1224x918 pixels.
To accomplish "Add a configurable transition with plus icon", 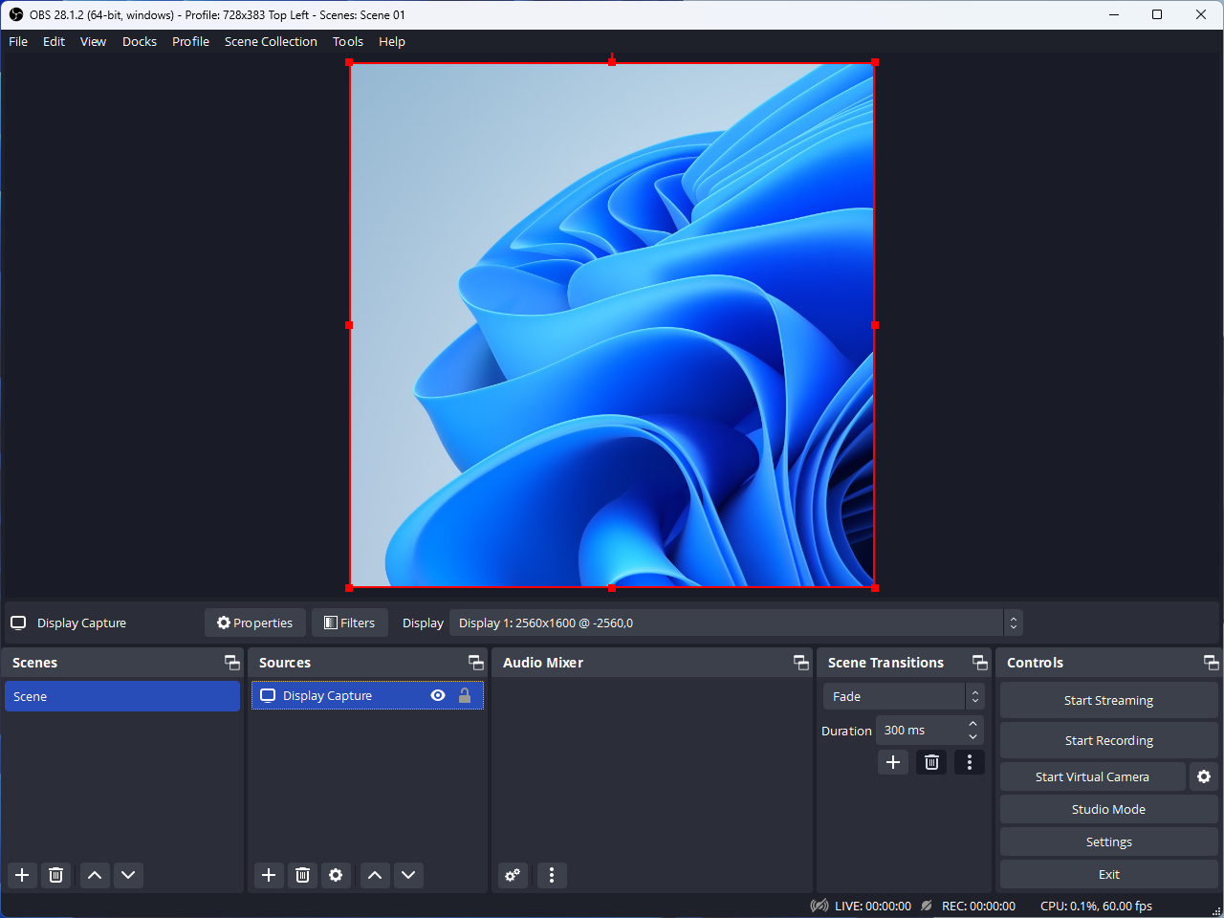I will (x=893, y=762).
